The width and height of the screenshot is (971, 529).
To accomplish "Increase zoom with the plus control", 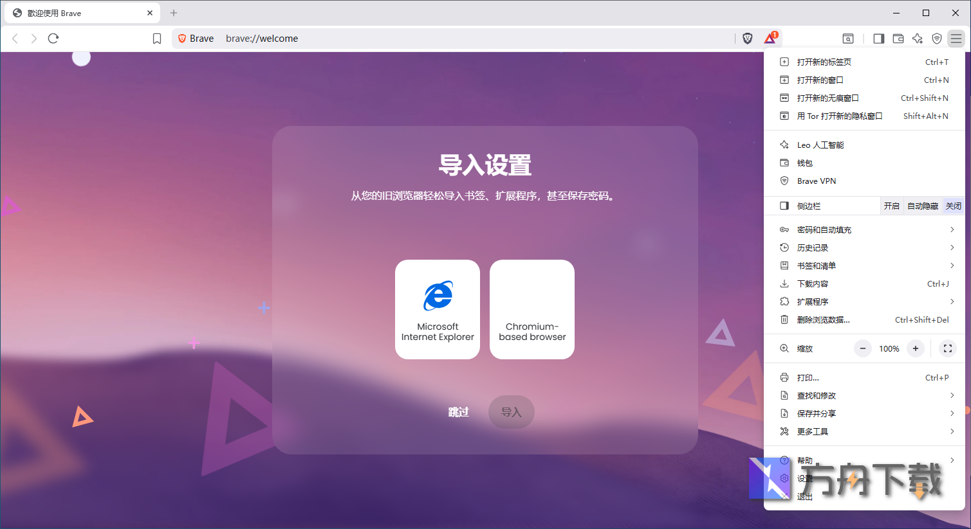I will [915, 348].
